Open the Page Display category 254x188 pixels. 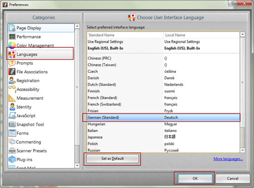click(41, 28)
